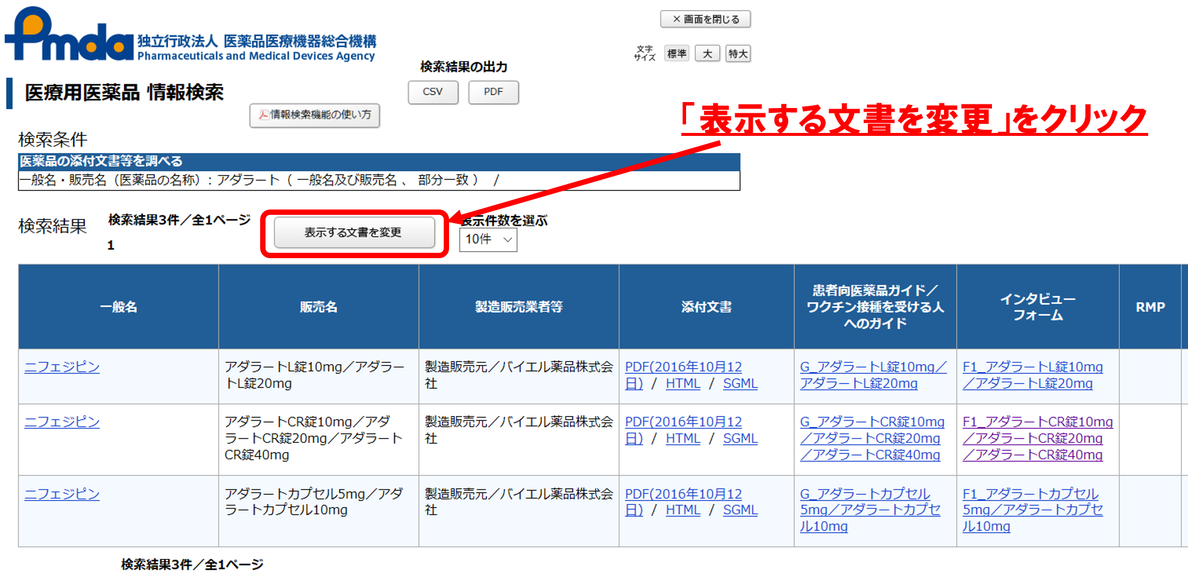Open F1_アダラートCR錠10mg interview form link
The width and height of the screenshot is (1188, 581).
pos(1038,438)
